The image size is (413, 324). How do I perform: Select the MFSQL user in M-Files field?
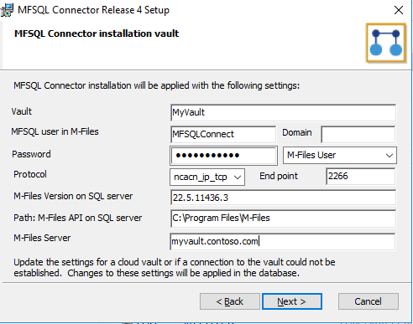click(x=223, y=135)
